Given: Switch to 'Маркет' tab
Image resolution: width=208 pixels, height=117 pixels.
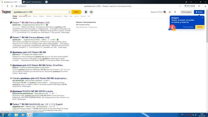Looking at the screenshot, I should point(42,16).
